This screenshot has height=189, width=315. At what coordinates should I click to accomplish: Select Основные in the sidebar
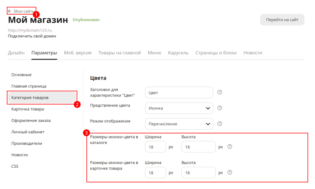click(21, 75)
